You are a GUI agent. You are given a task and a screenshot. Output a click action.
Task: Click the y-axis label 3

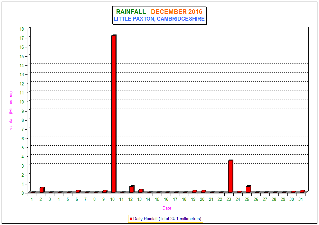(23, 166)
